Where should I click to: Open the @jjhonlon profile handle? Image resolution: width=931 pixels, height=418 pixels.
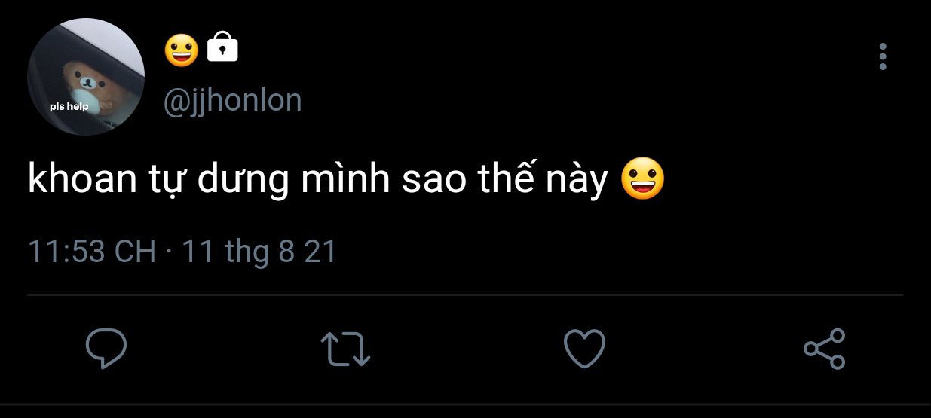click(x=233, y=100)
